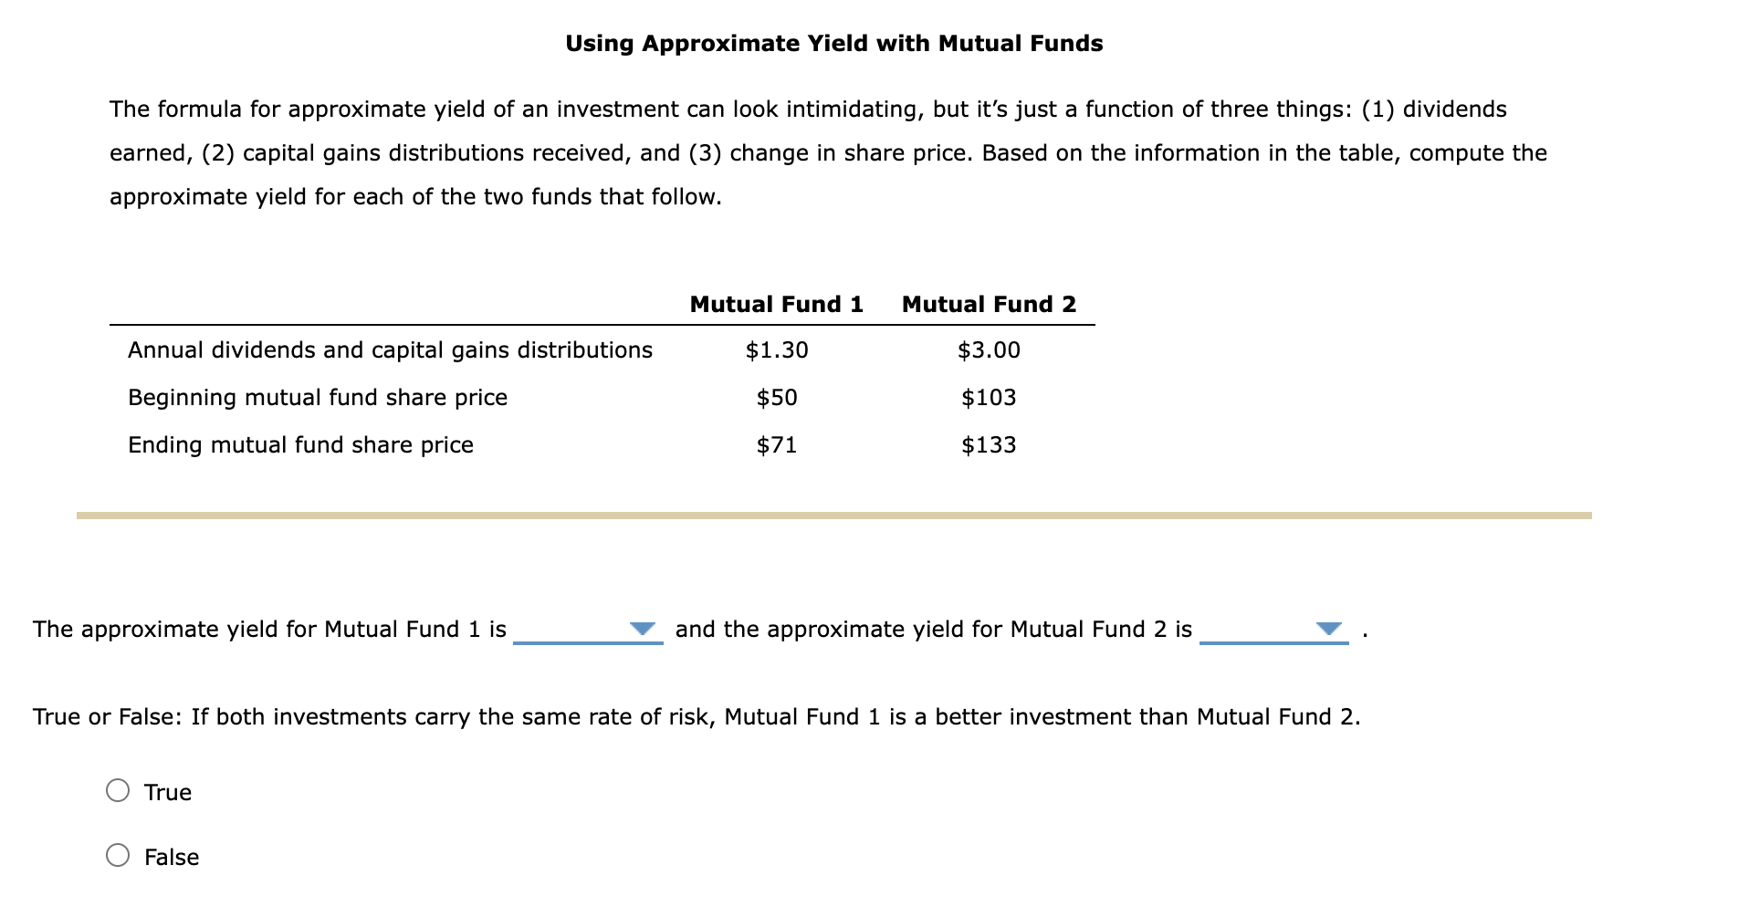Click the $71 ending share price cell
The image size is (1760, 907).
[x=776, y=445]
